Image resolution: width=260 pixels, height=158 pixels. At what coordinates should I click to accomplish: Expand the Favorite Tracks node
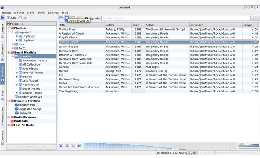coord(16,73)
